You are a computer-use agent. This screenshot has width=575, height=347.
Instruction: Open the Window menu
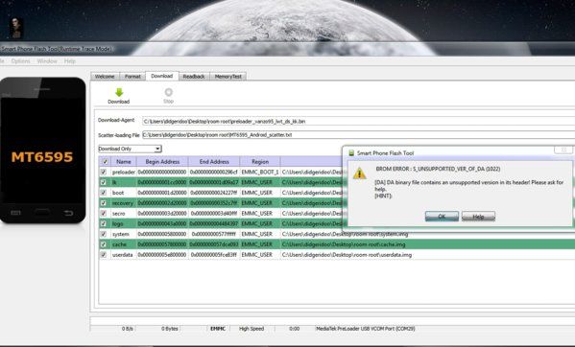click(47, 61)
